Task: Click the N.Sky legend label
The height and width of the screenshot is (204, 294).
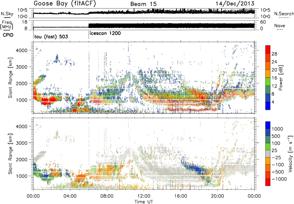Action: point(7,14)
